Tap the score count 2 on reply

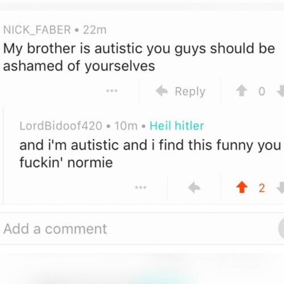click(262, 188)
